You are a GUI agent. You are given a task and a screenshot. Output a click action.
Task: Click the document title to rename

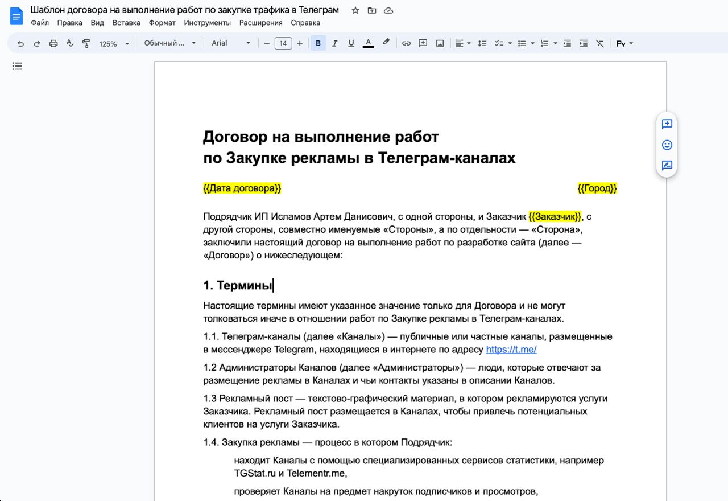pos(185,10)
